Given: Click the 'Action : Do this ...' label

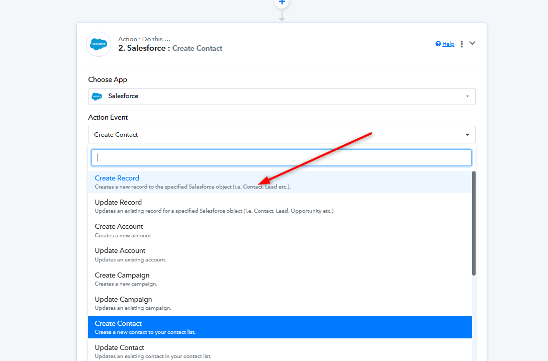Looking at the screenshot, I should (x=144, y=39).
